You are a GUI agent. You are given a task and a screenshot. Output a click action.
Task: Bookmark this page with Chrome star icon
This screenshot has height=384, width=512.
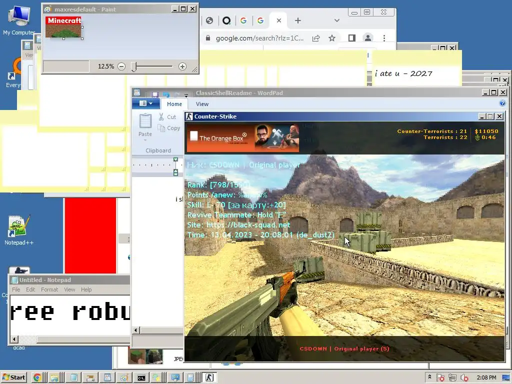pyautogui.click(x=332, y=38)
